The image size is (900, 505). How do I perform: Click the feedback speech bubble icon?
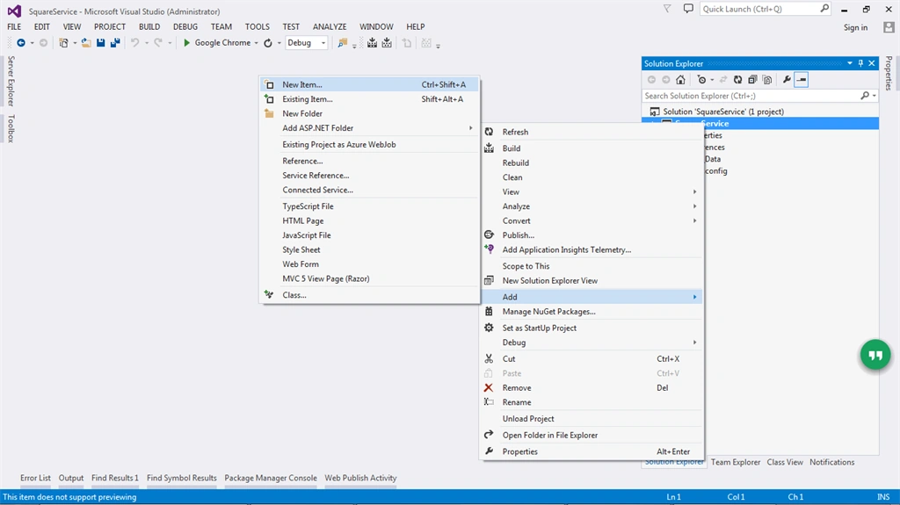pyautogui.click(x=688, y=9)
